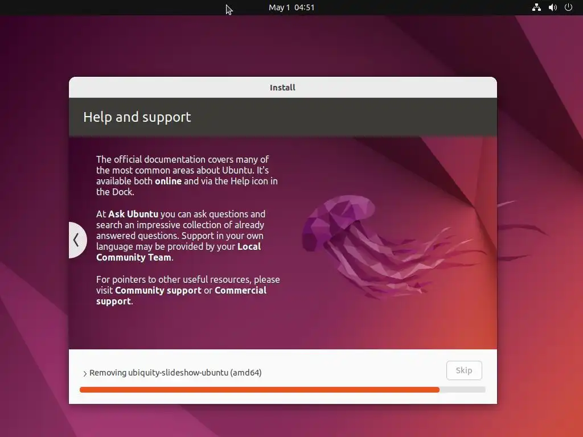Open the May 1 04:51 clock menu
The width and height of the screenshot is (583, 437).
tap(291, 7)
